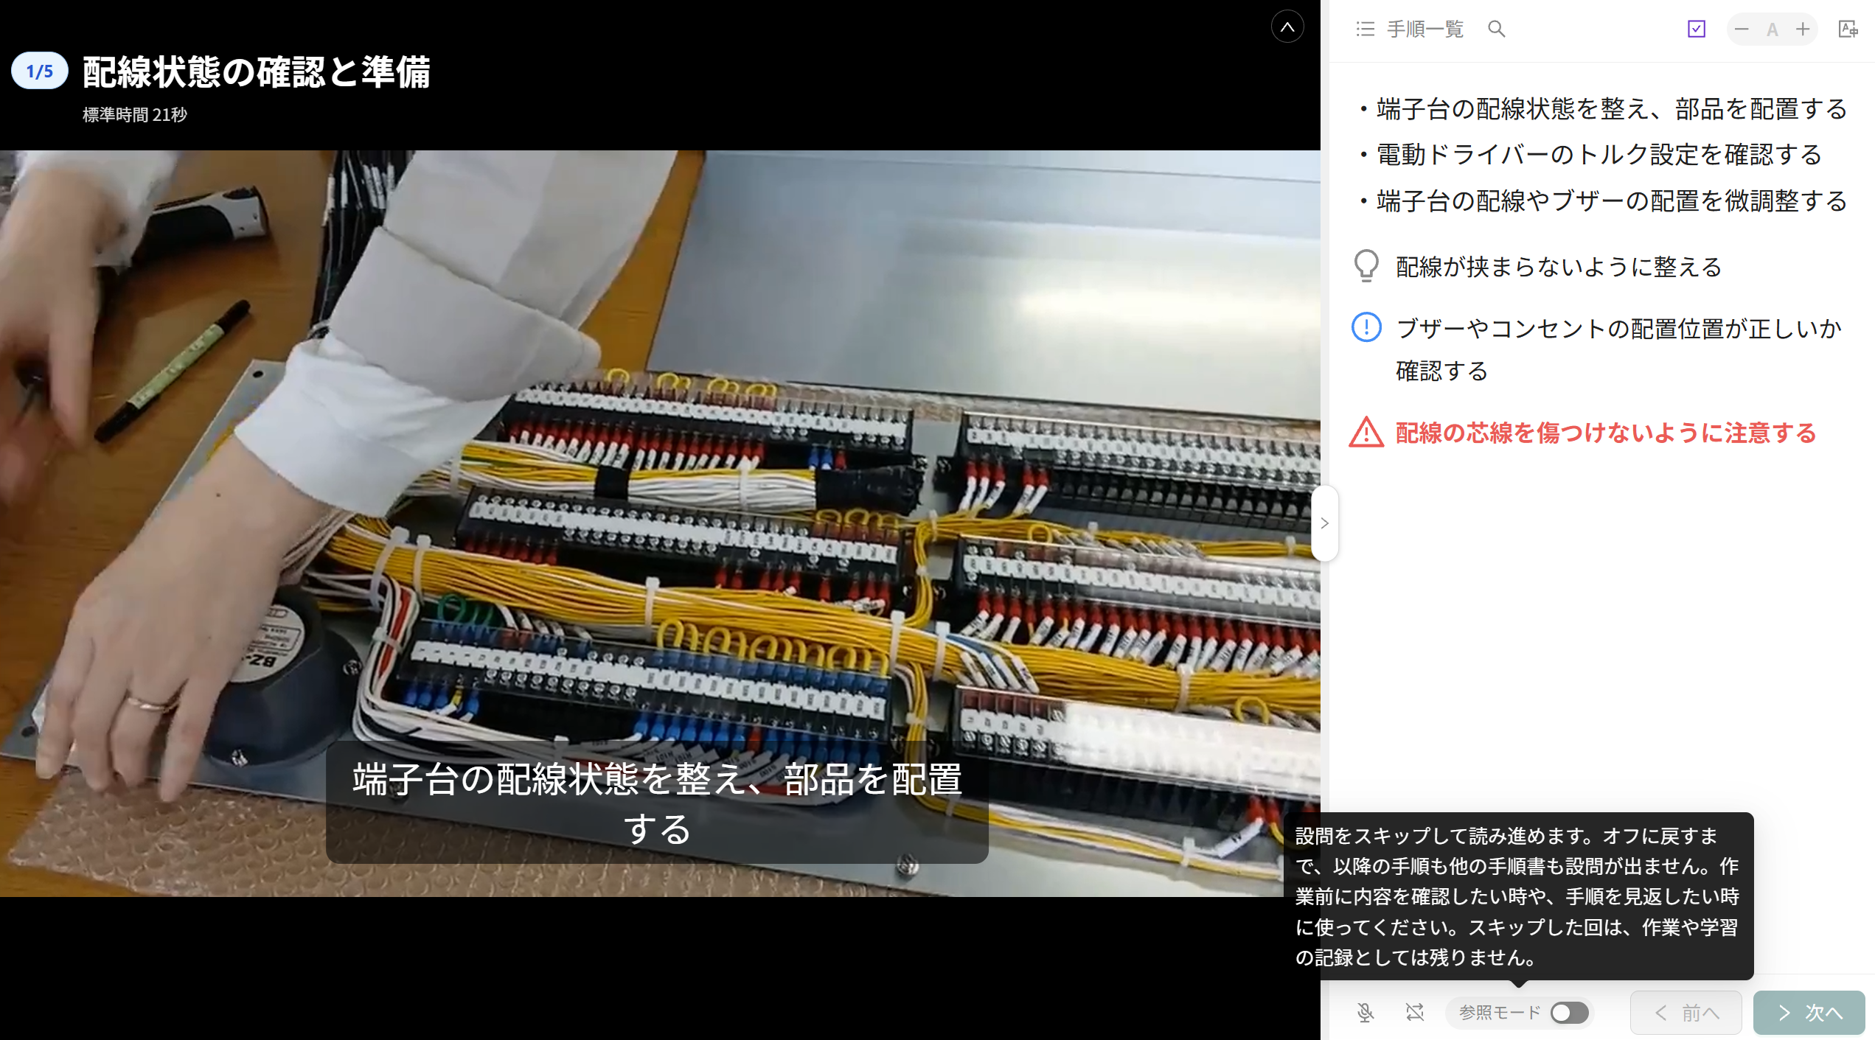Toggle the loop-off repeat icon
This screenshot has width=1875, height=1040.
click(x=1414, y=1013)
